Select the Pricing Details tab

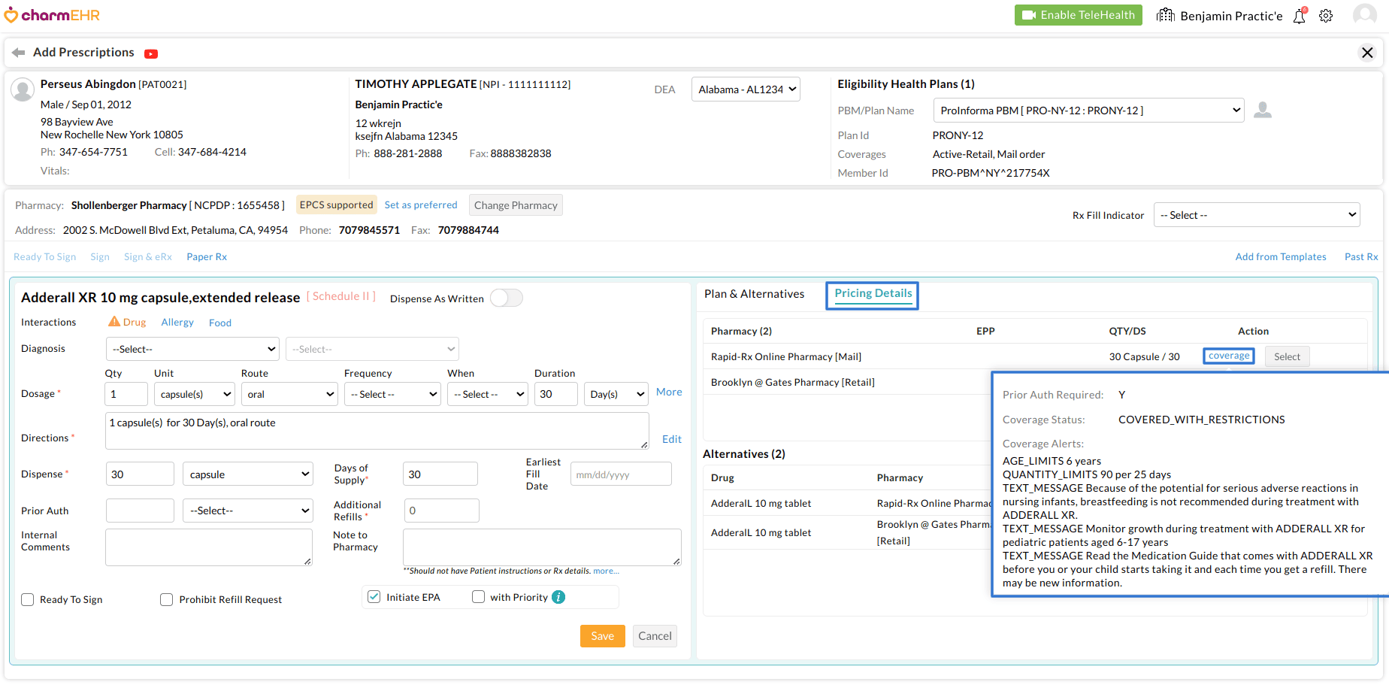tap(873, 294)
